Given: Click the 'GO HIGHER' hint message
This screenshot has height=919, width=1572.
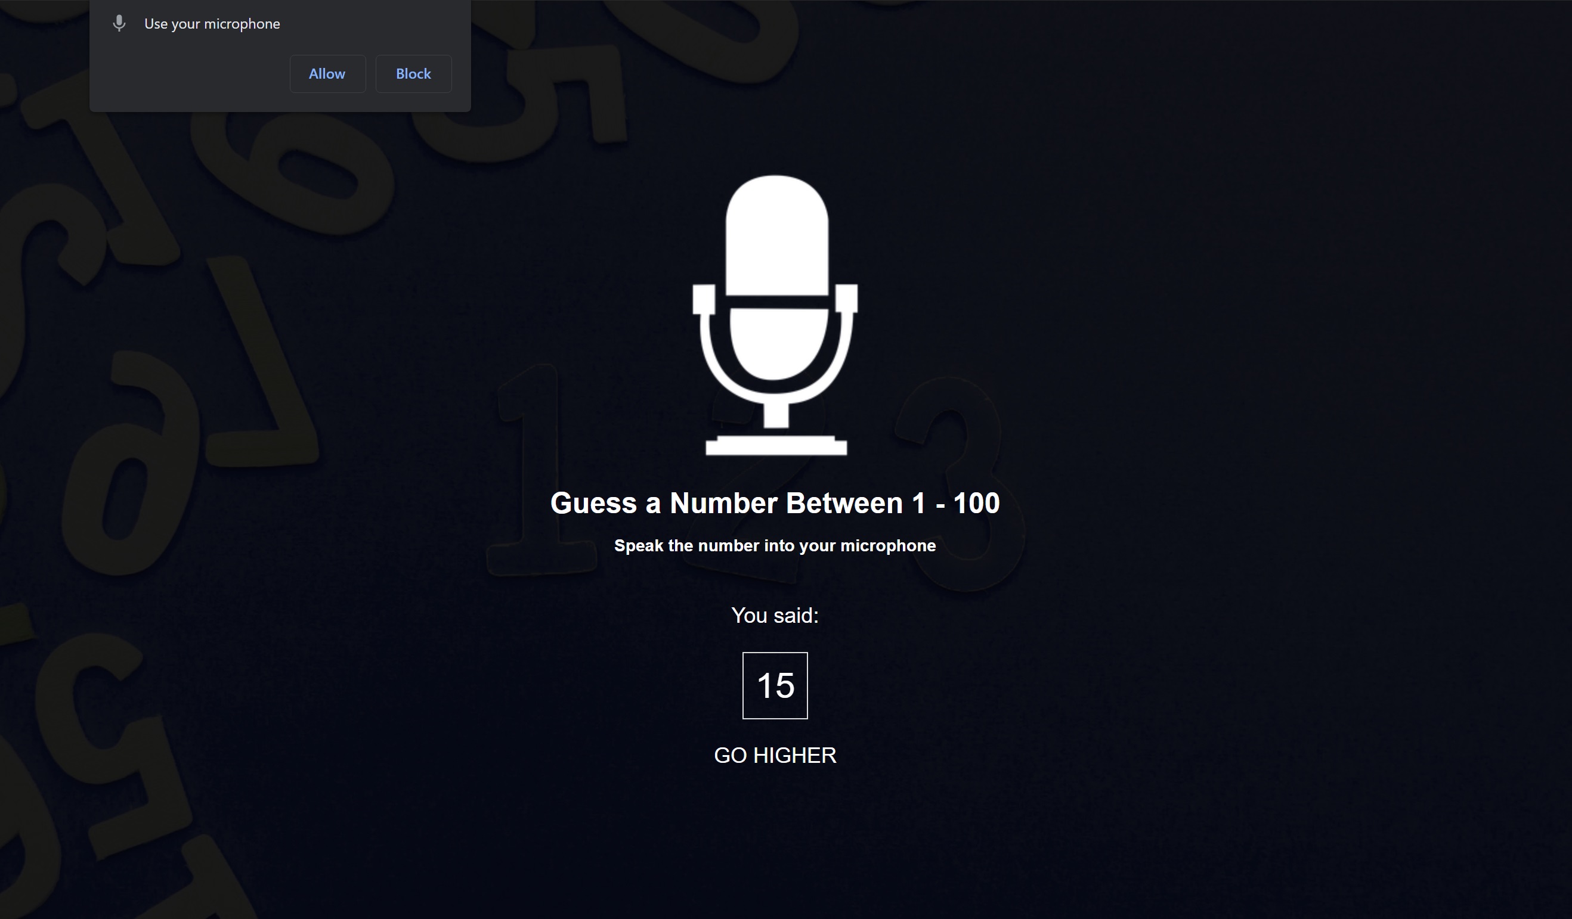Looking at the screenshot, I should [x=775, y=755].
